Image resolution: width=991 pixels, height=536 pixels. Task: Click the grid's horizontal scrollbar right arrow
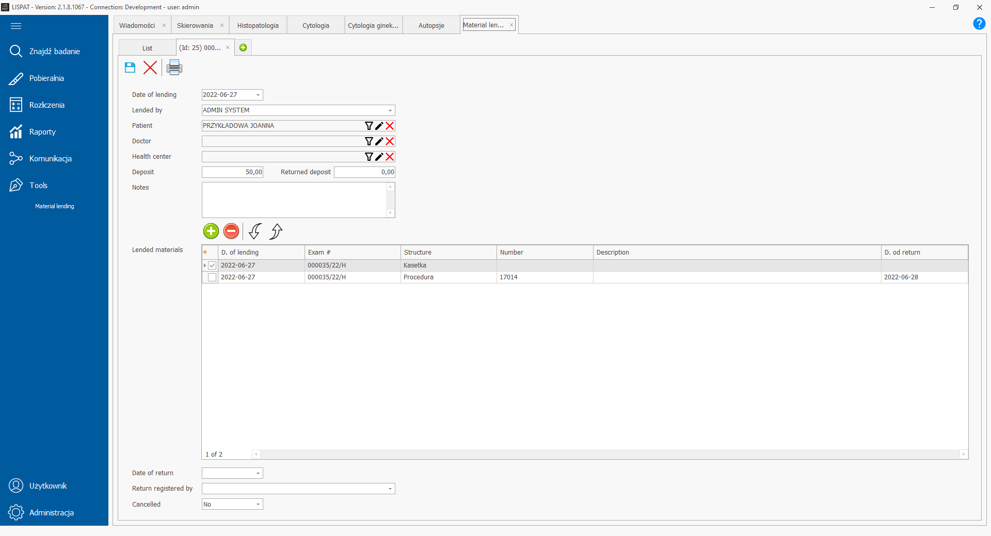pos(963,454)
